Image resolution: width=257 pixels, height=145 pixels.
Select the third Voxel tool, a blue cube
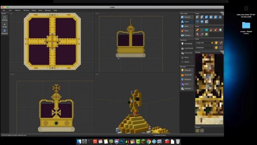(206, 17)
